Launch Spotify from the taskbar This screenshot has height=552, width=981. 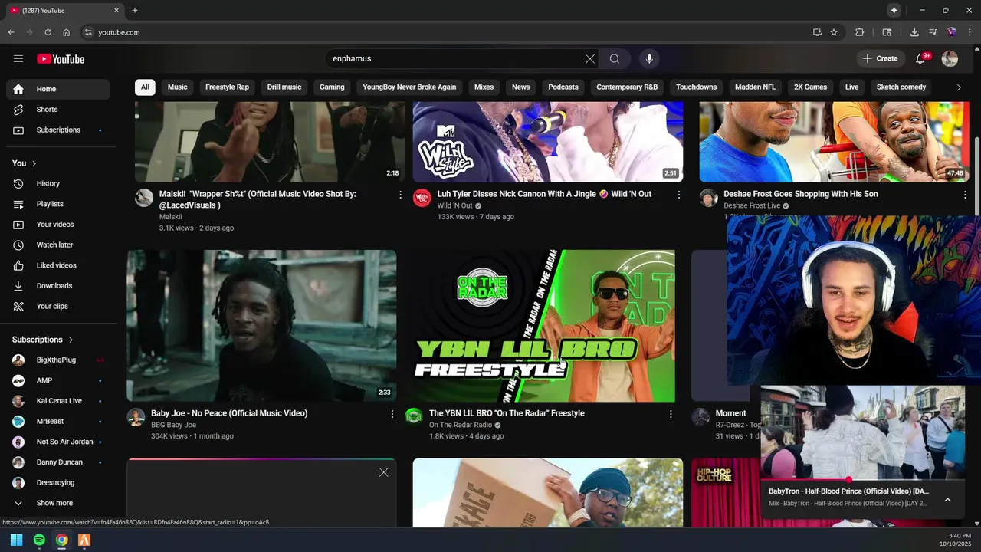[39, 540]
